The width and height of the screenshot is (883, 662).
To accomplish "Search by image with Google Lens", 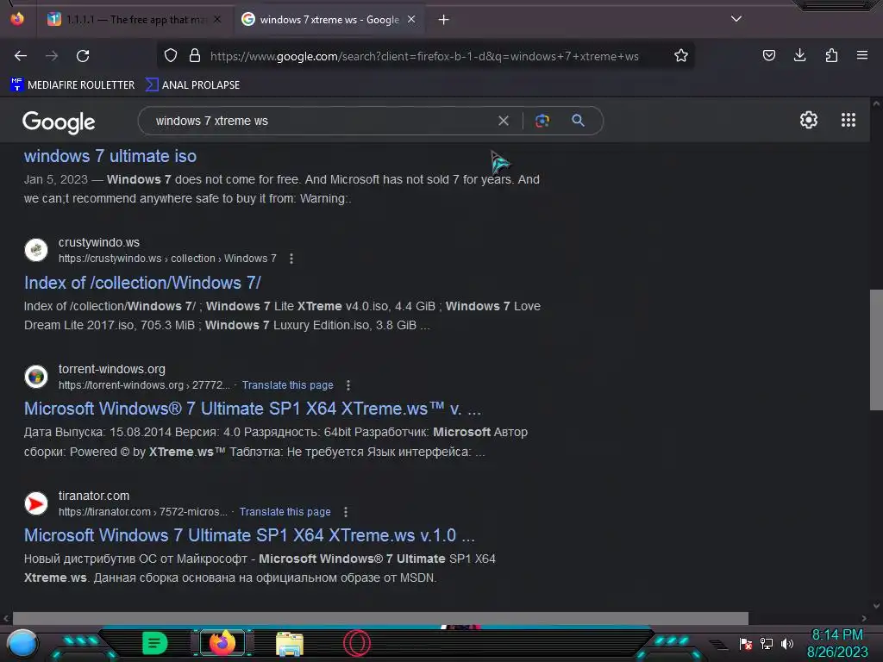I will tap(542, 121).
